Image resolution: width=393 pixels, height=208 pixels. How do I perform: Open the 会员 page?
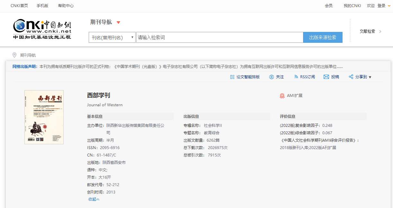329,6
